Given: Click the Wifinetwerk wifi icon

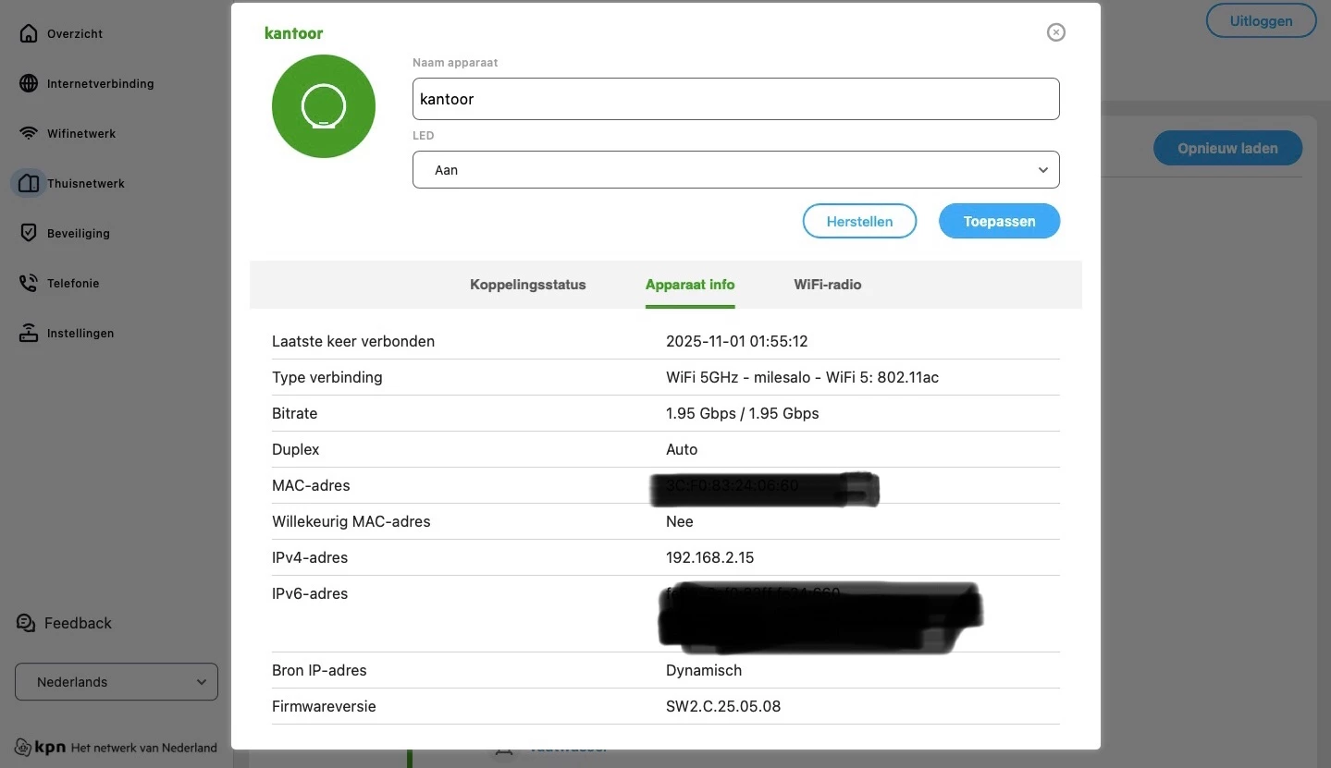Looking at the screenshot, I should 29,133.
